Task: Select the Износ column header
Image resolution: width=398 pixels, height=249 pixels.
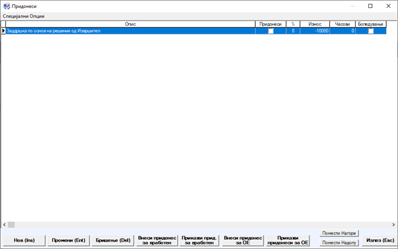Action: pyautogui.click(x=315, y=24)
